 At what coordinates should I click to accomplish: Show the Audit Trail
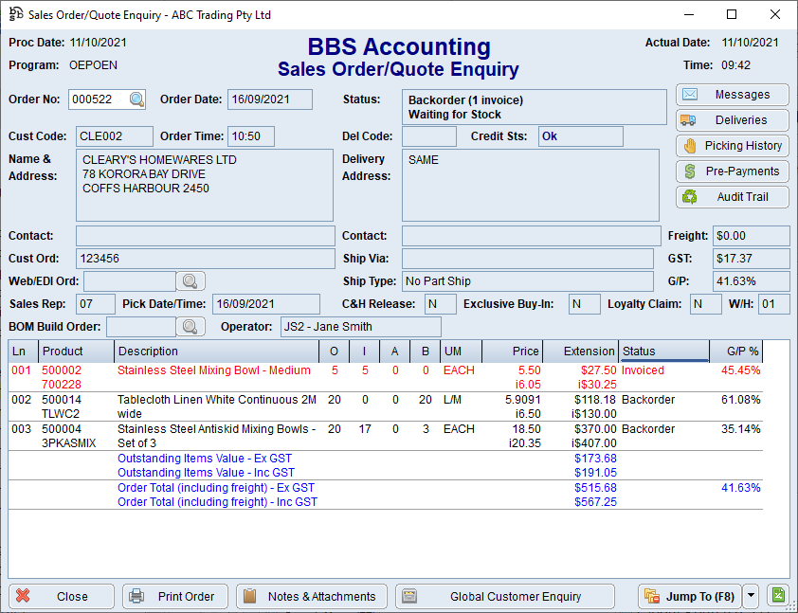[x=733, y=197]
